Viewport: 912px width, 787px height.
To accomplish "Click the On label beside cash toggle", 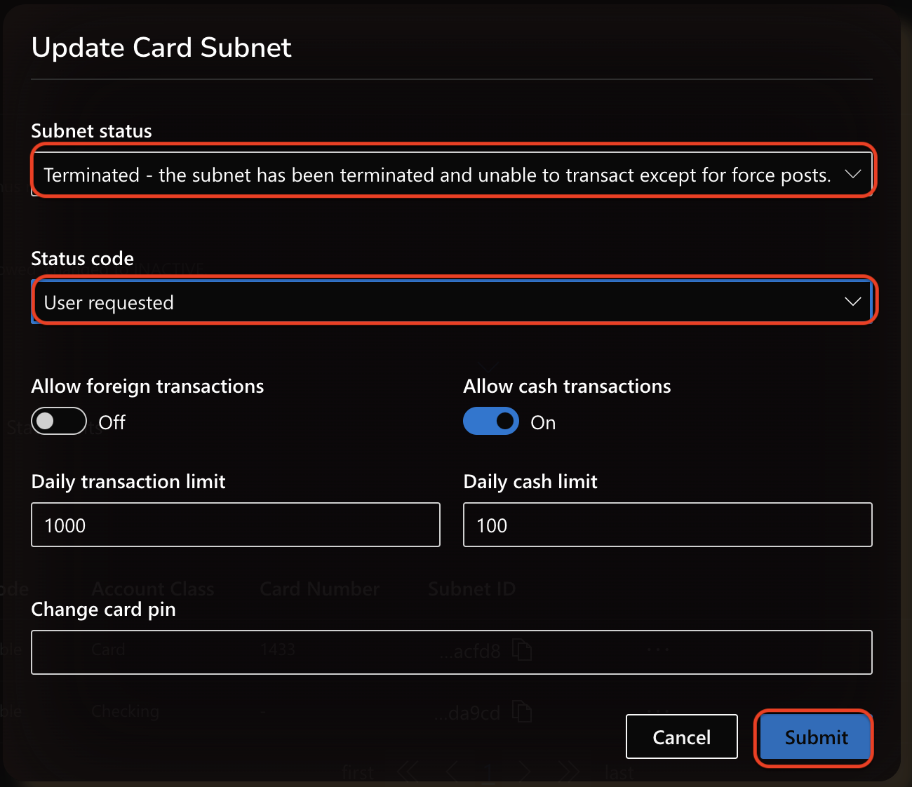I will (x=543, y=422).
